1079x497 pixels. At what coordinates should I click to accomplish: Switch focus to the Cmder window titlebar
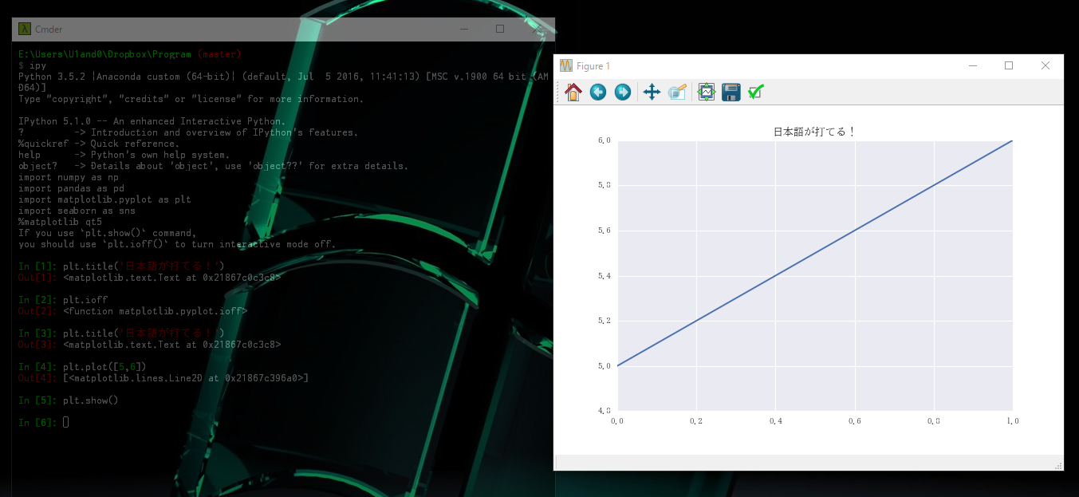click(x=239, y=29)
